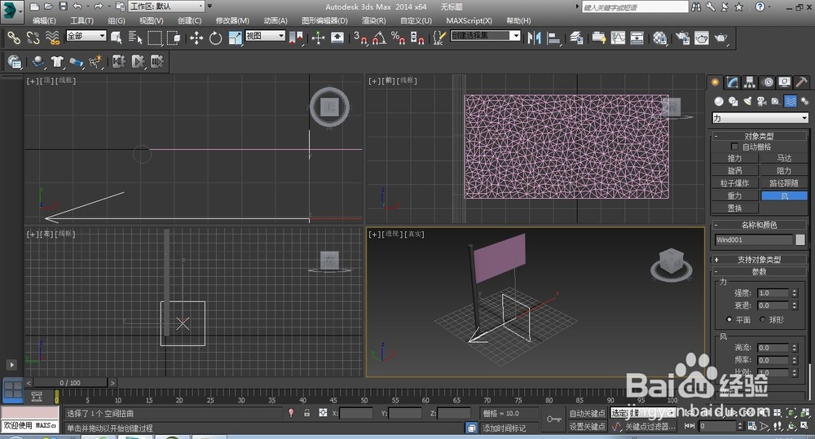Open the Layer Manager icon

pos(576,37)
